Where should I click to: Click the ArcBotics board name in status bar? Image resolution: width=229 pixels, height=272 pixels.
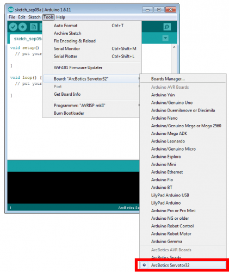click(x=129, y=208)
